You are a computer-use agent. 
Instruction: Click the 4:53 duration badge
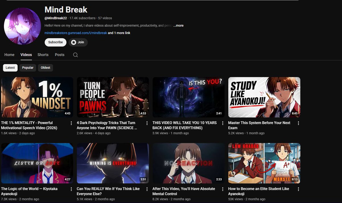[x=143, y=113]
